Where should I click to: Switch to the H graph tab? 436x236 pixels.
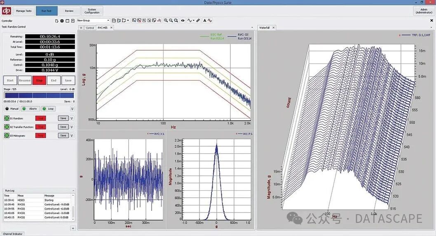(81, 28)
